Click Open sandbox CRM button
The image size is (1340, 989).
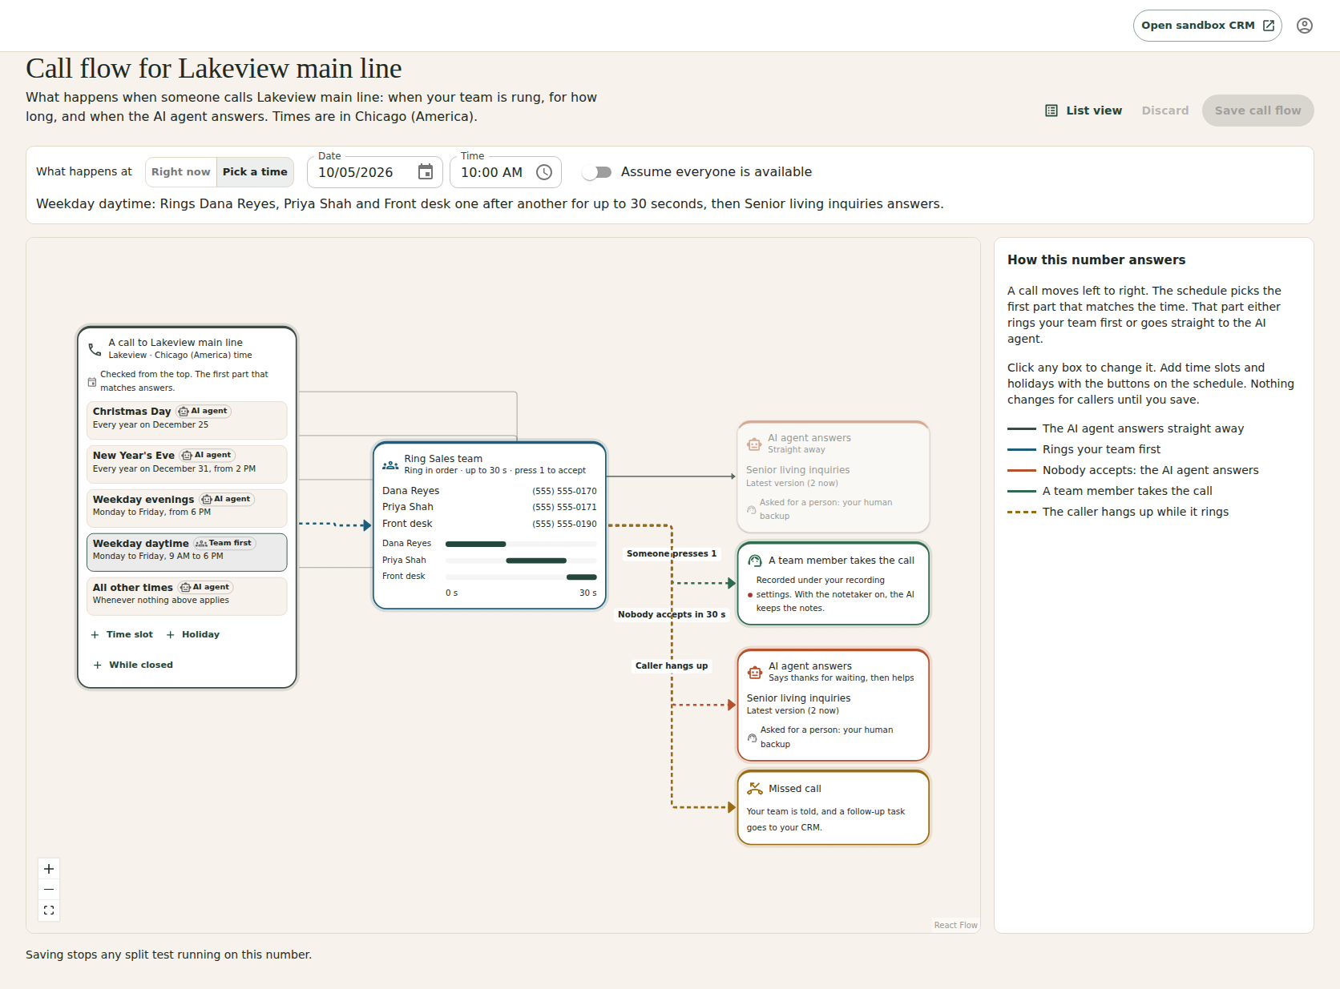click(1207, 26)
